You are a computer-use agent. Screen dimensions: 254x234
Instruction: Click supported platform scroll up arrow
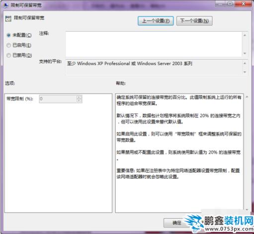[245, 63]
